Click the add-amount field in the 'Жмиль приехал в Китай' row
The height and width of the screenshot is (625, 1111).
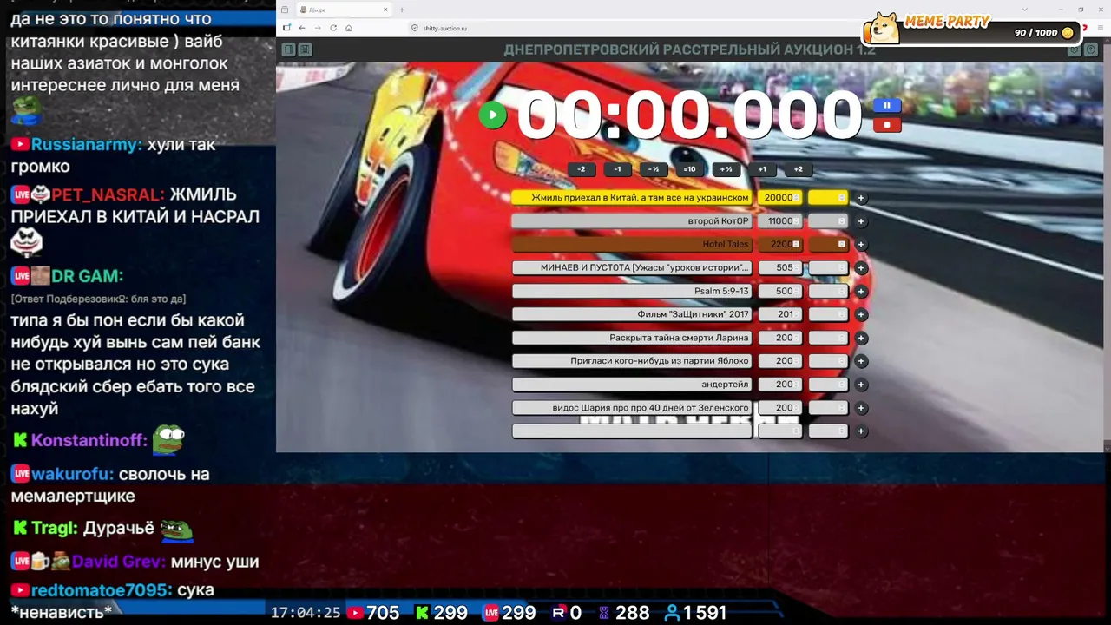click(828, 198)
